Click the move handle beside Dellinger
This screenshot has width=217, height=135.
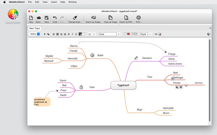point(173,79)
